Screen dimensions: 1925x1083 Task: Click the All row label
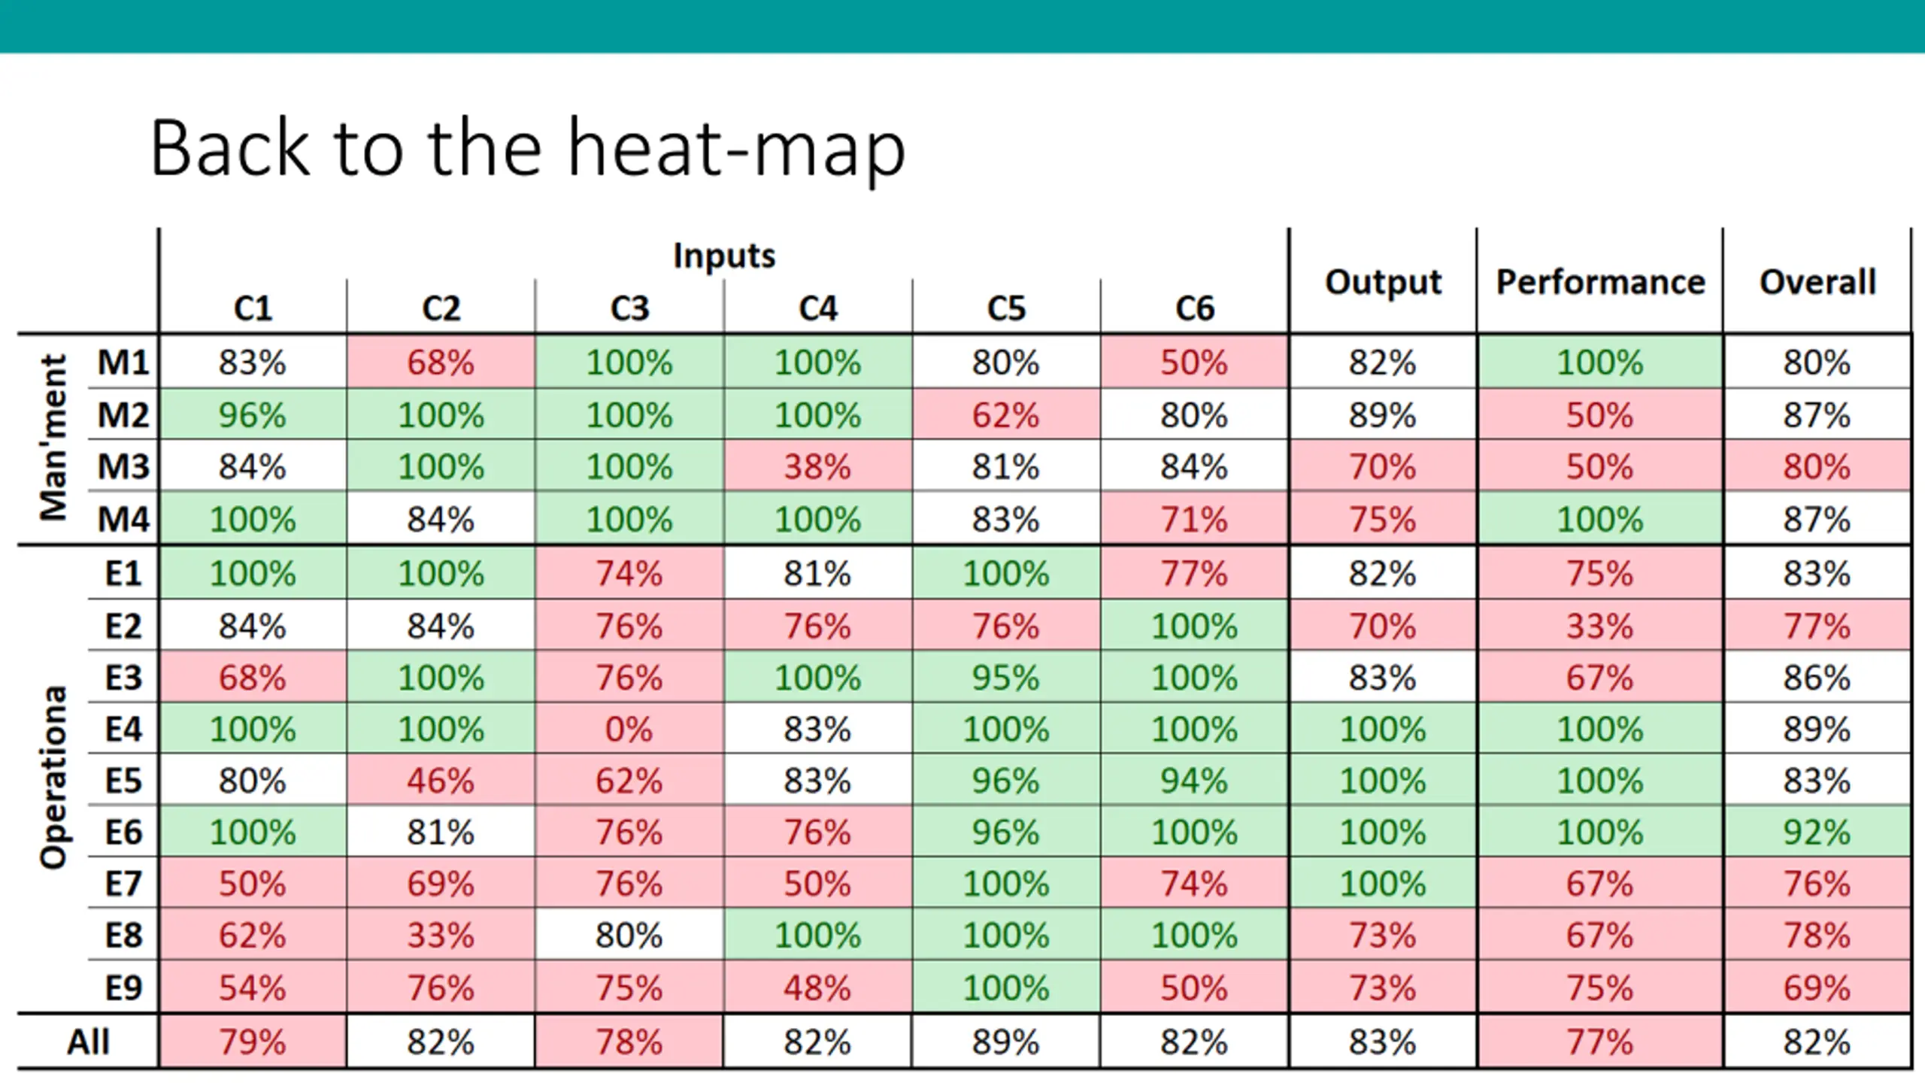[x=89, y=1042]
